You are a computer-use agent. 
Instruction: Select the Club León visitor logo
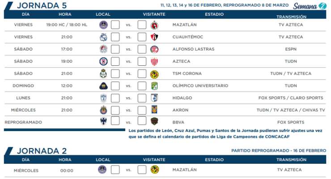pos(154,85)
